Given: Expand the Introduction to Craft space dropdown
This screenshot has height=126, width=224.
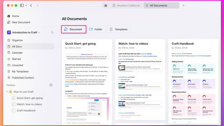Looking at the screenshot, I should [x=39, y=33].
